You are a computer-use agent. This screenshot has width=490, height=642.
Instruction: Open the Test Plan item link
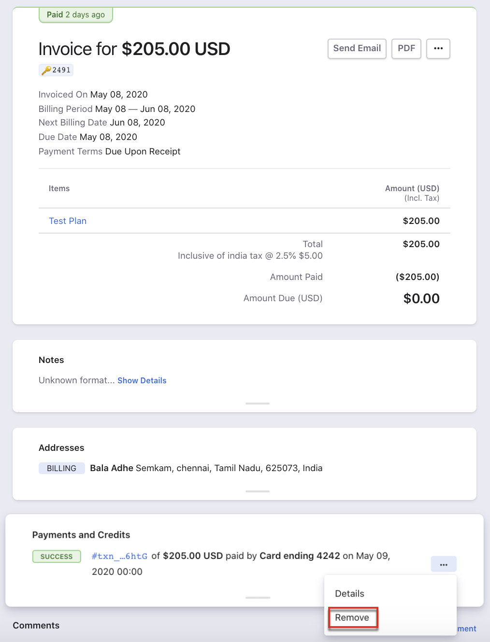(68, 221)
